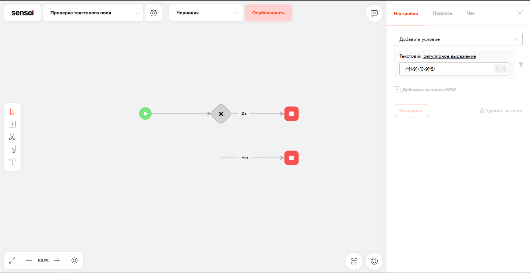Select the text annotation tool

pyautogui.click(x=12, y=162)
